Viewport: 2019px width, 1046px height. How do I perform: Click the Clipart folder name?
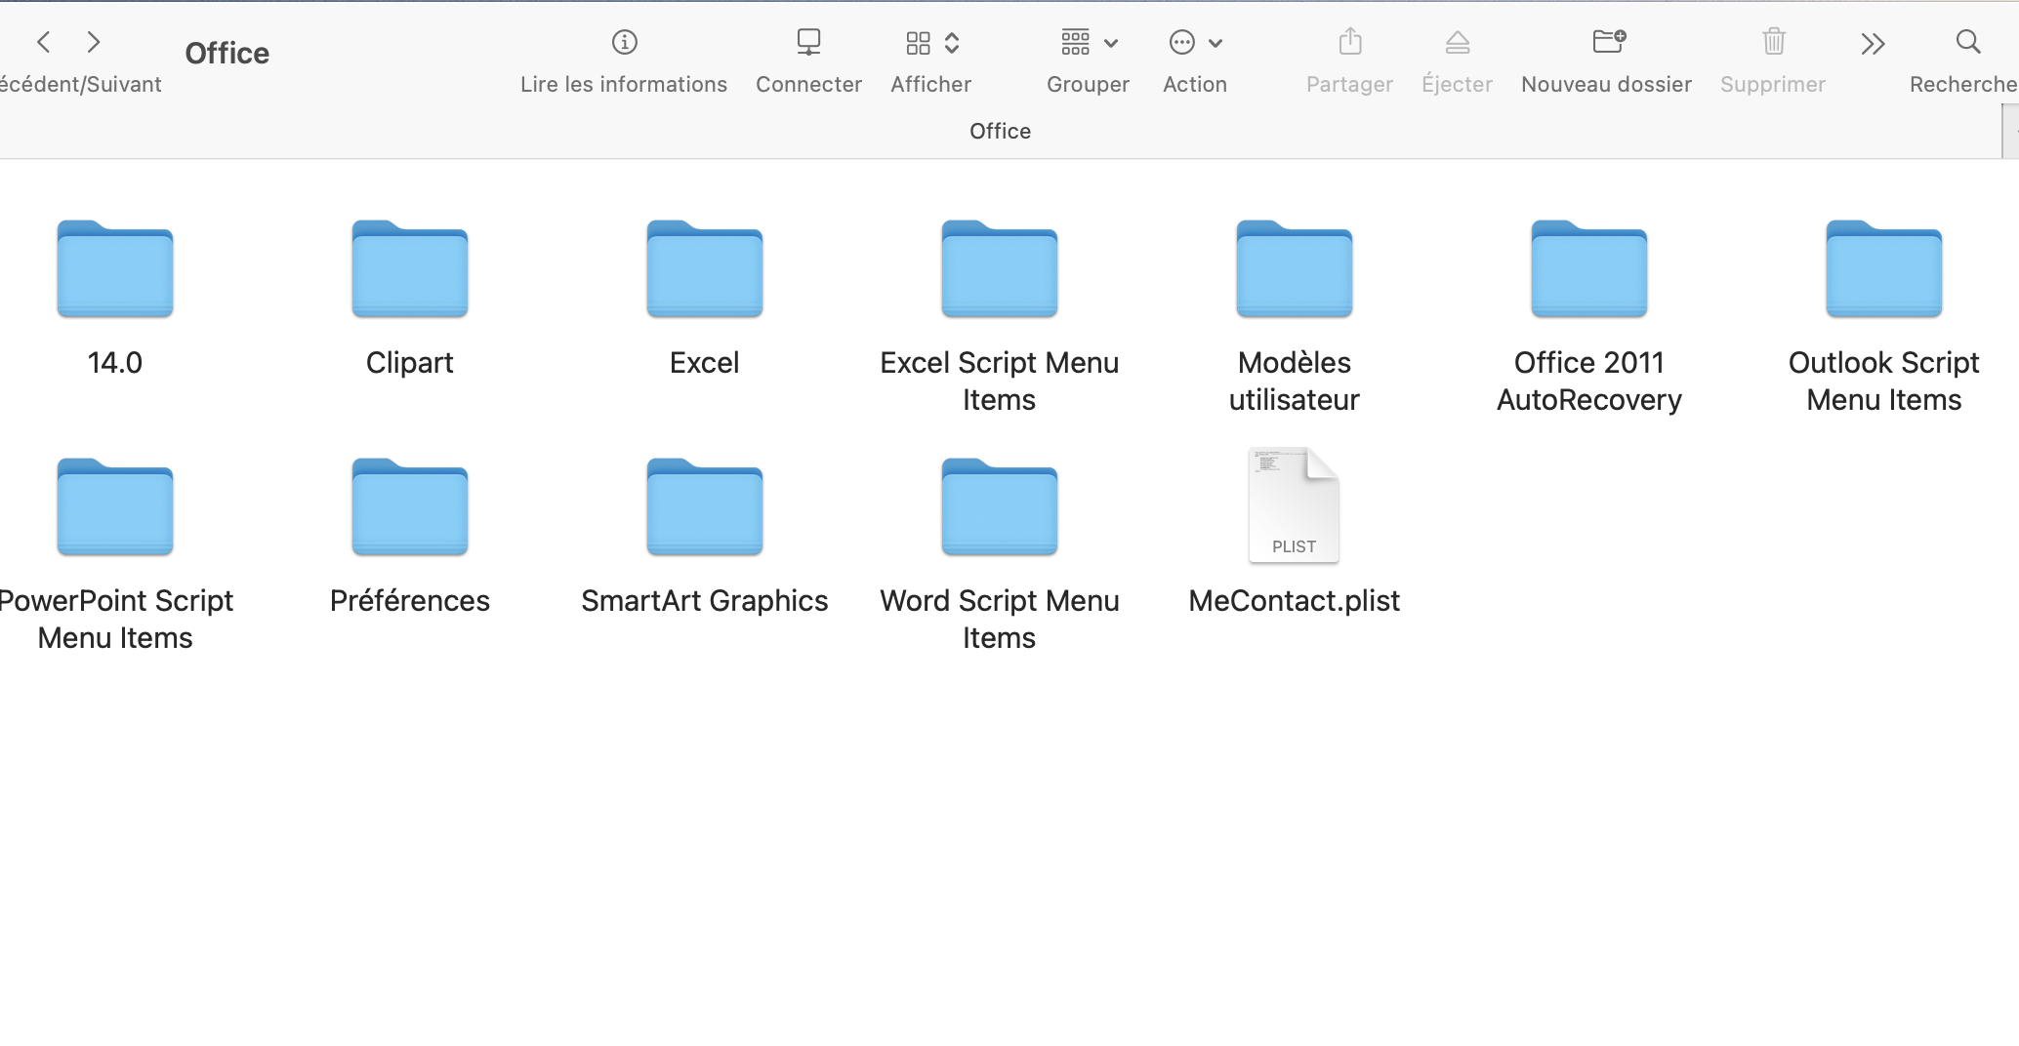pyautogui.click(x=410, y=363)
